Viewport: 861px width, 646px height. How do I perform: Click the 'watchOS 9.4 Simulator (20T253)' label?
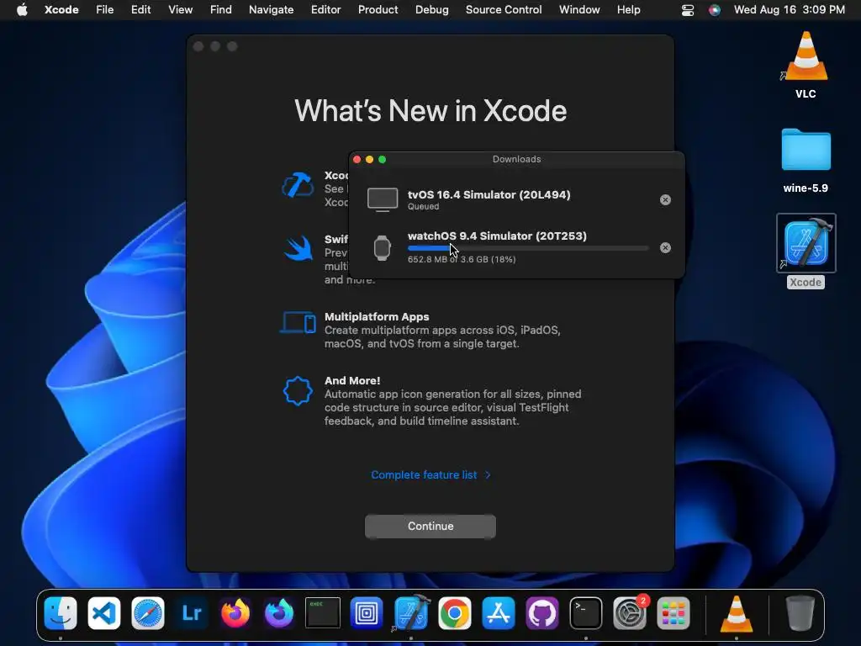tap(497, 236)
